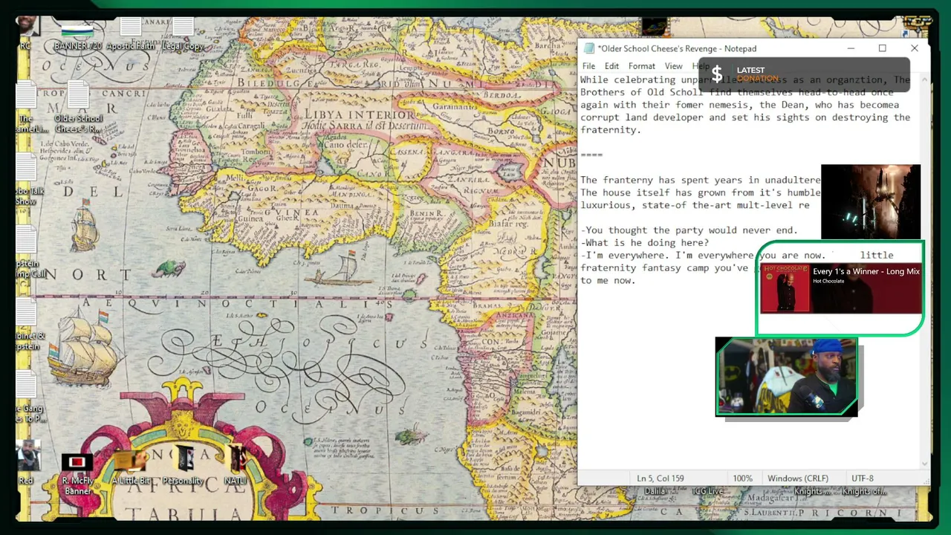Viewport: 951px width, 535px height.
Task: Open the Edit menu in Notepad
Action: pos(611,66)
